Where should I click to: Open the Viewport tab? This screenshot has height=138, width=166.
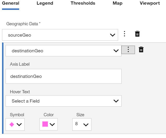tap(150, 3)
